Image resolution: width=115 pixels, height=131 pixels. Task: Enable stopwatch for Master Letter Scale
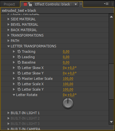(x=19, y=79)
